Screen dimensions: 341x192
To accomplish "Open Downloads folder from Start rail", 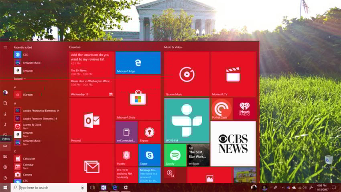I will (x=5, y=114).
